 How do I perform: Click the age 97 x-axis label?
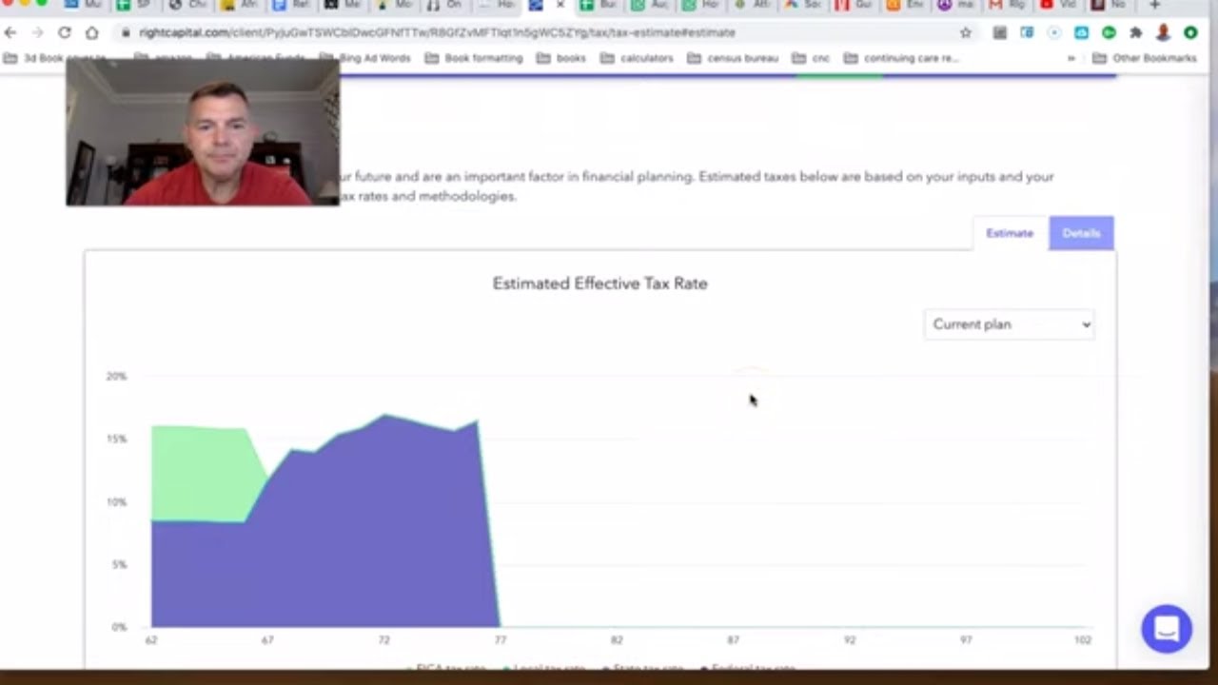coord(966,640)
